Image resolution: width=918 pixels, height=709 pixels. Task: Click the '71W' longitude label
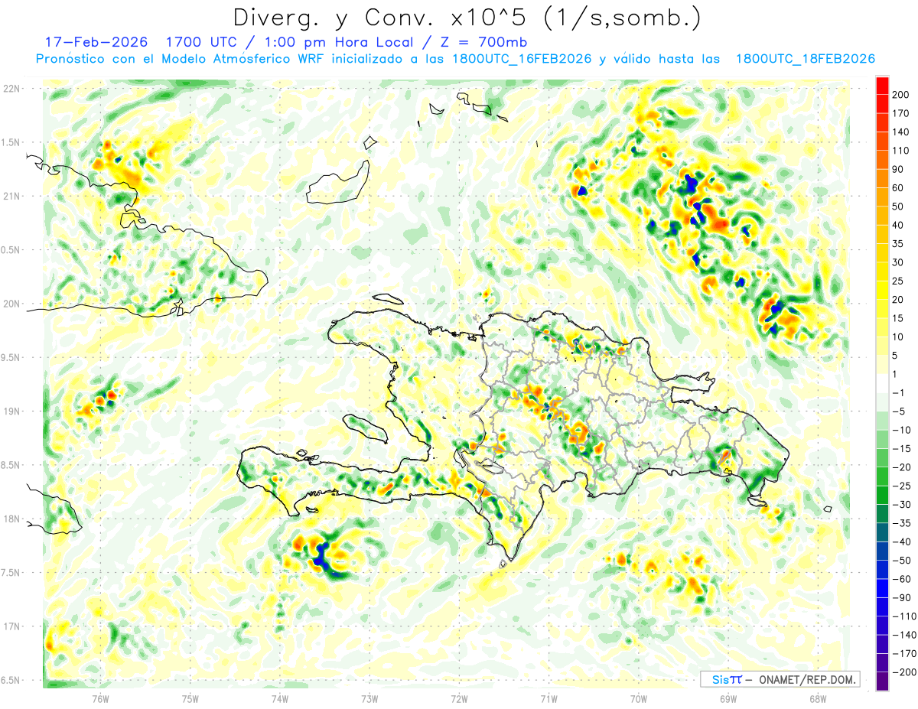point(549,698)
